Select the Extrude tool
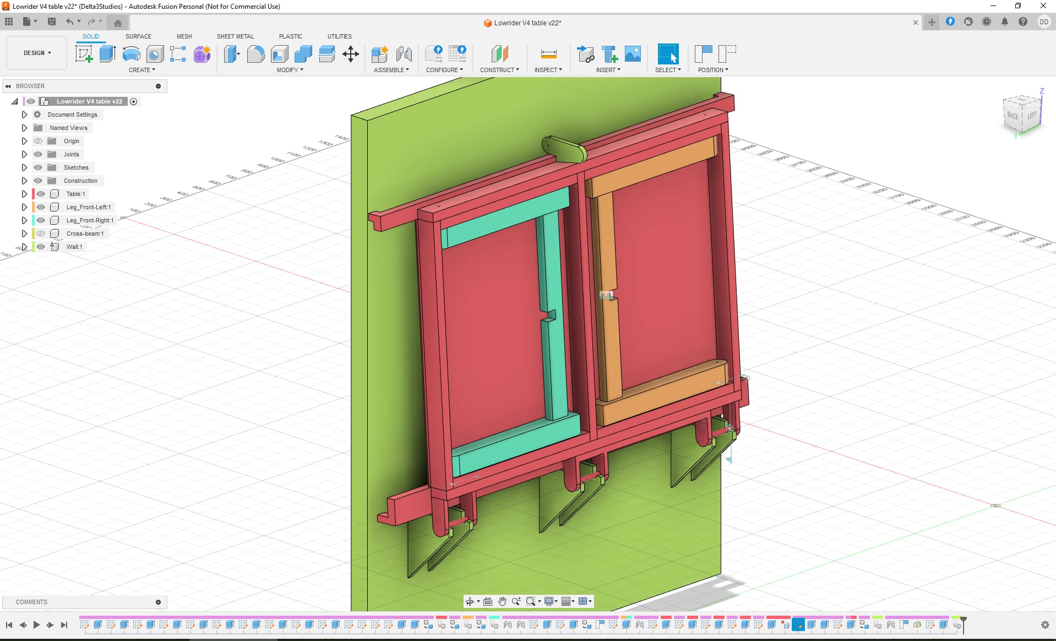The height and width of the screenshot is (641, 1056). coord(107,54)
